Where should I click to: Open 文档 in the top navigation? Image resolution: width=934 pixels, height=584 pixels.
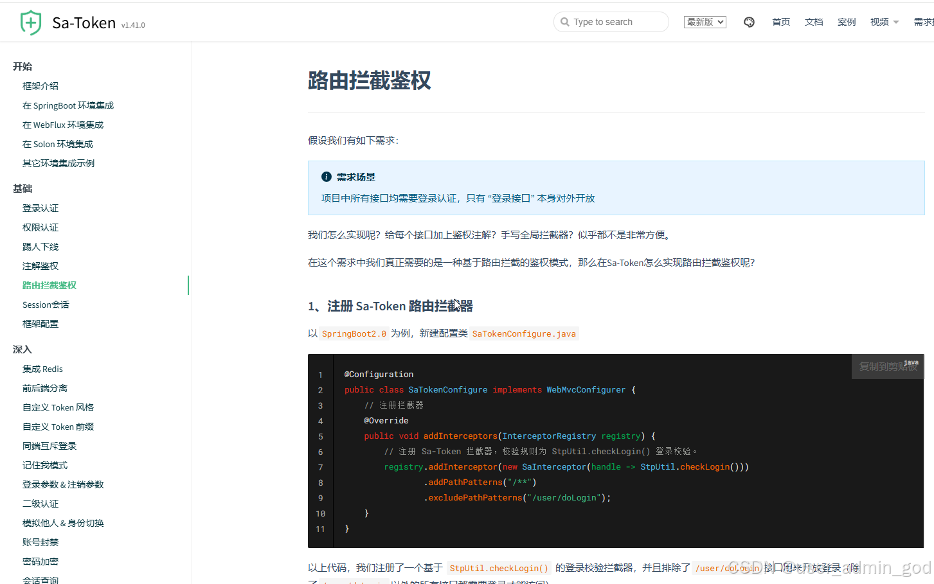point(814,22)
